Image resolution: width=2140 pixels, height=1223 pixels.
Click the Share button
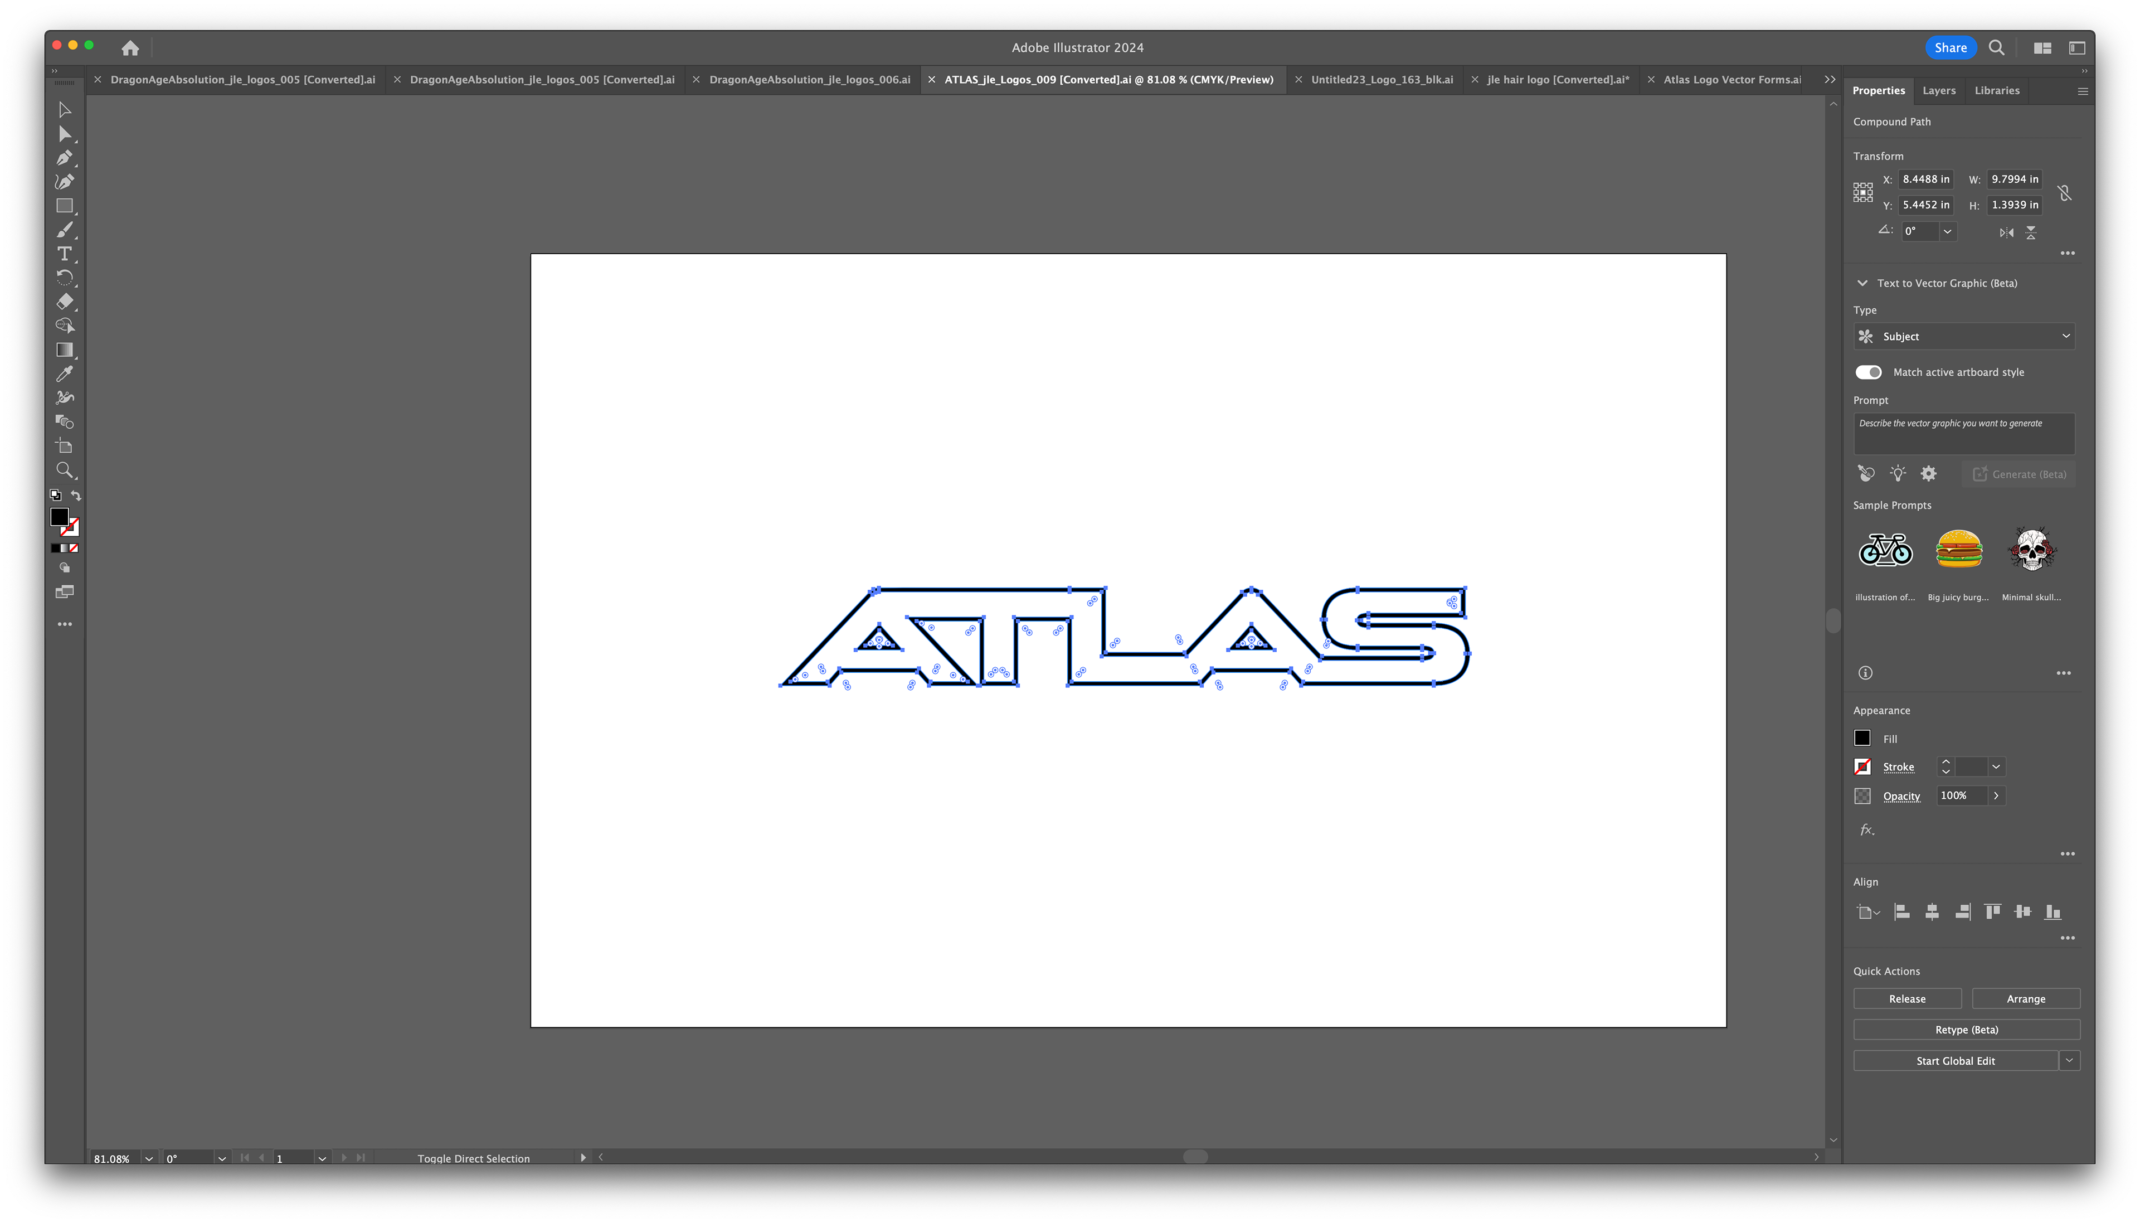coord(1951,48)
